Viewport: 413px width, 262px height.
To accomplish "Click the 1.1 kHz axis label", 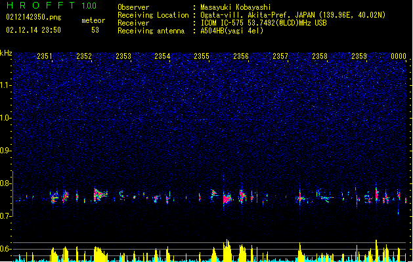I will coord(5,85).
